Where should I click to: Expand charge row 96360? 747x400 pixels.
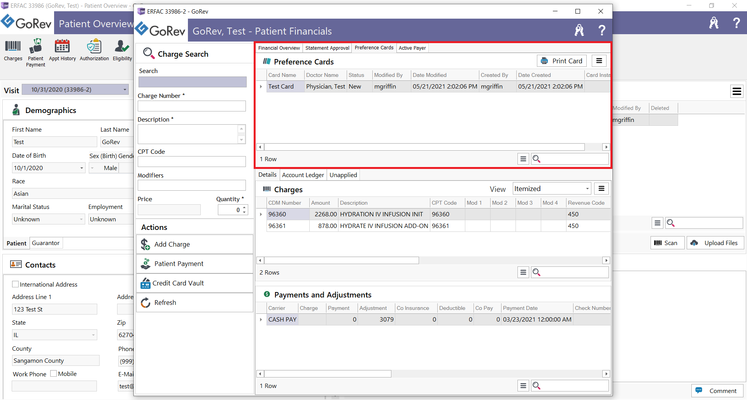pos(261,214)
